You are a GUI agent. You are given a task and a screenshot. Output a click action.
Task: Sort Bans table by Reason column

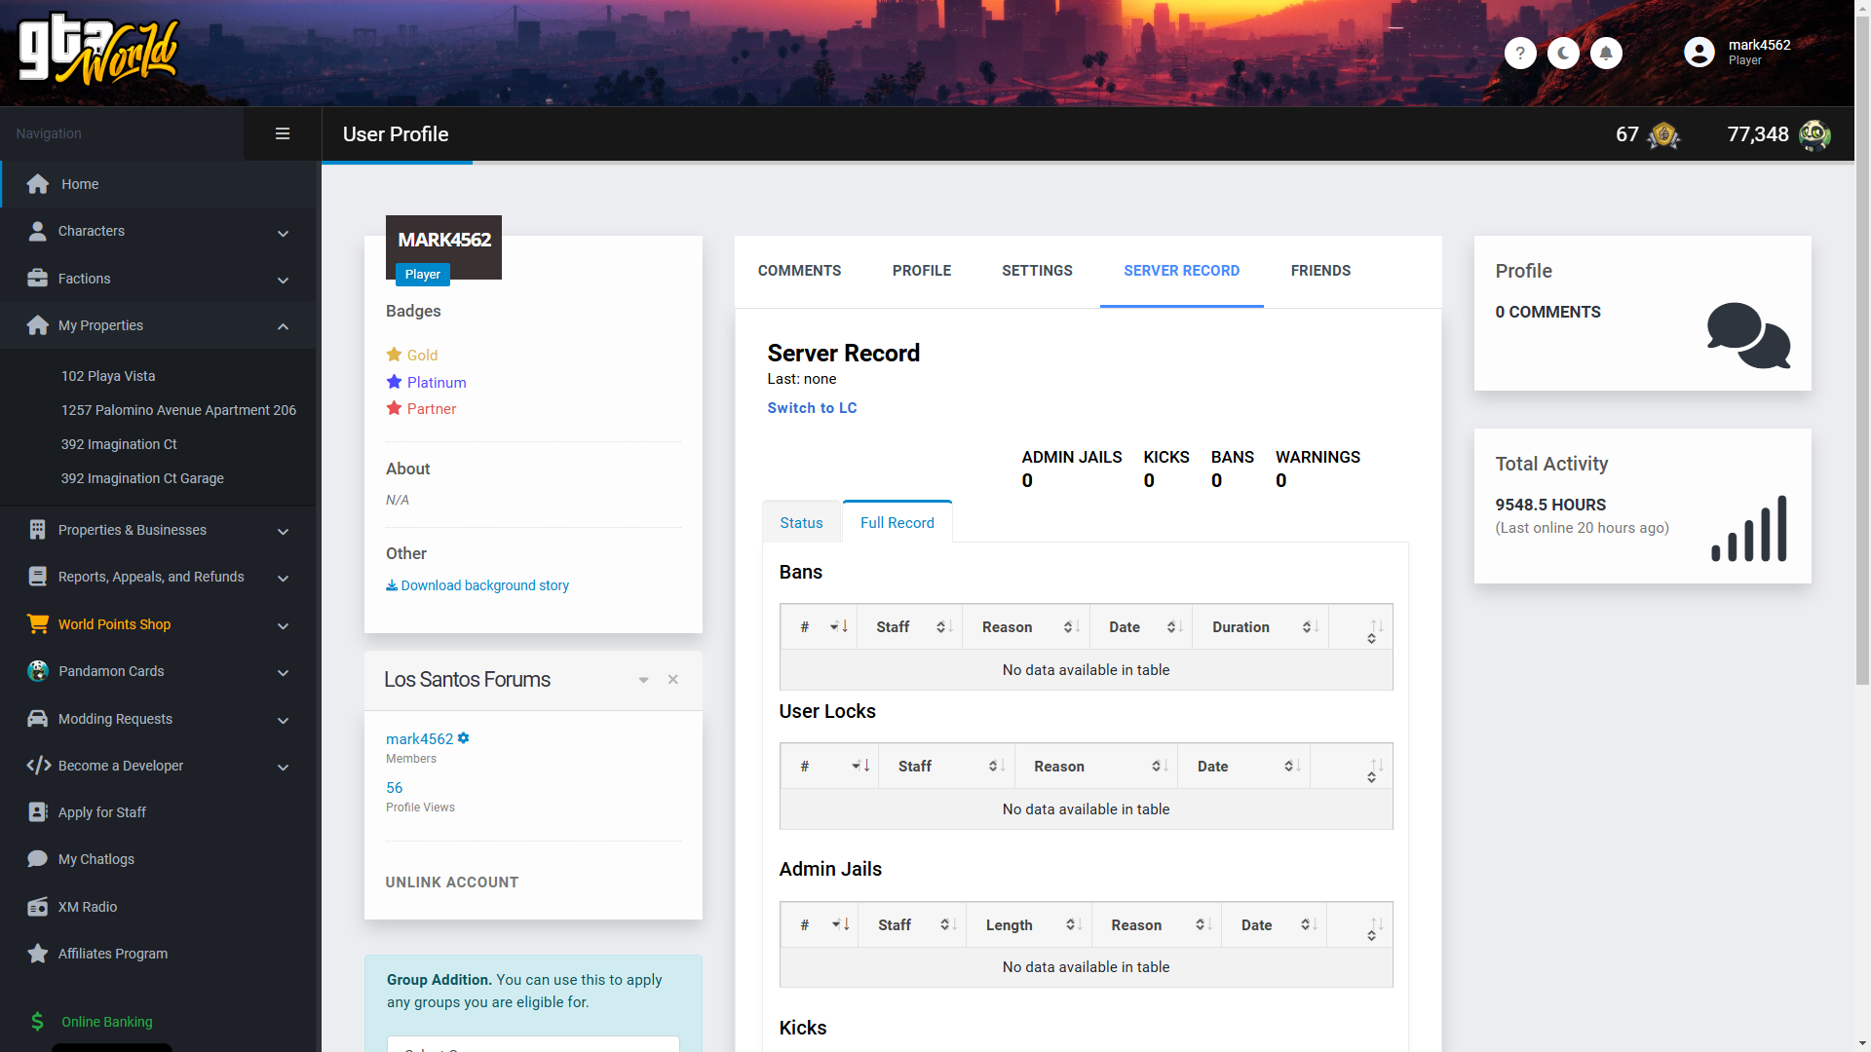click(x=1026, y=627)
